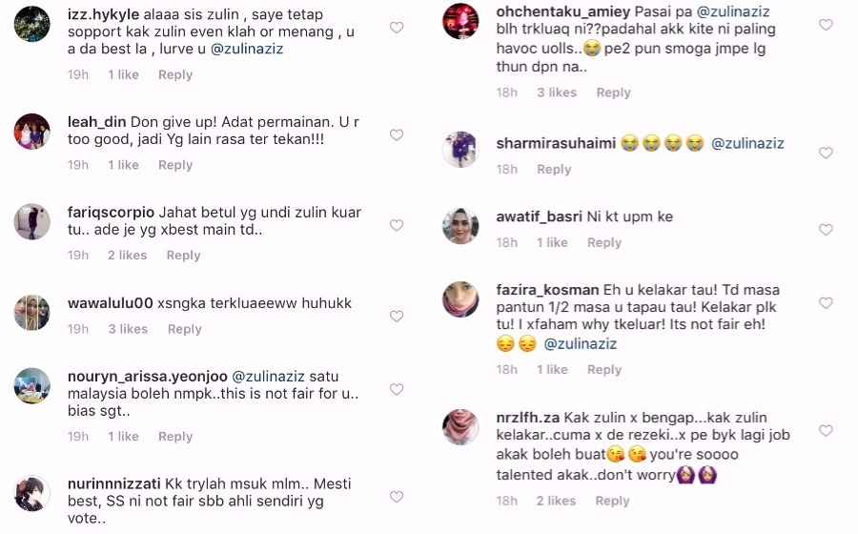Reply to awatif_basri's comment

(604, 242)
